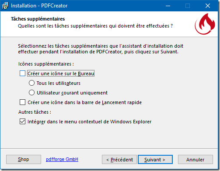220x171 pixels.
Task: Enable the Lancement rapide icon checkbox
Action: coord(22,102)
